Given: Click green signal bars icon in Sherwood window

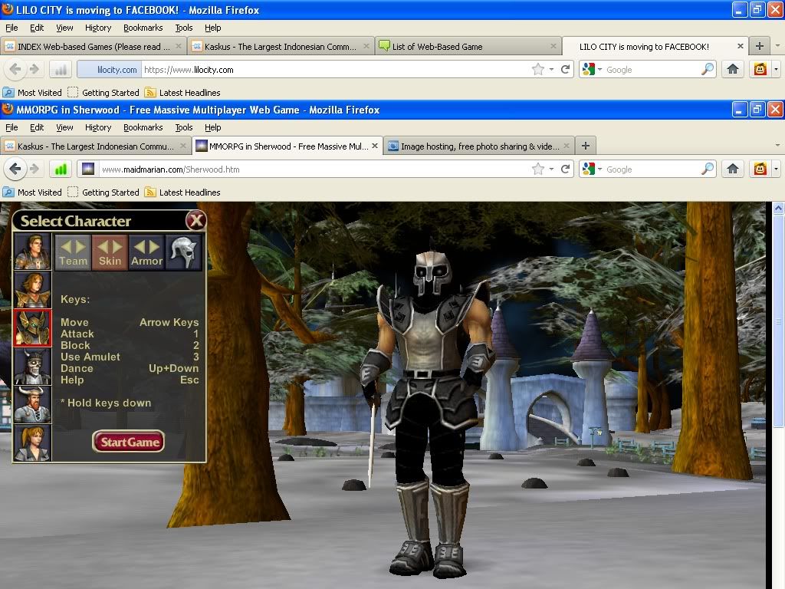Looking at the screenshot, I should point(61,169).
